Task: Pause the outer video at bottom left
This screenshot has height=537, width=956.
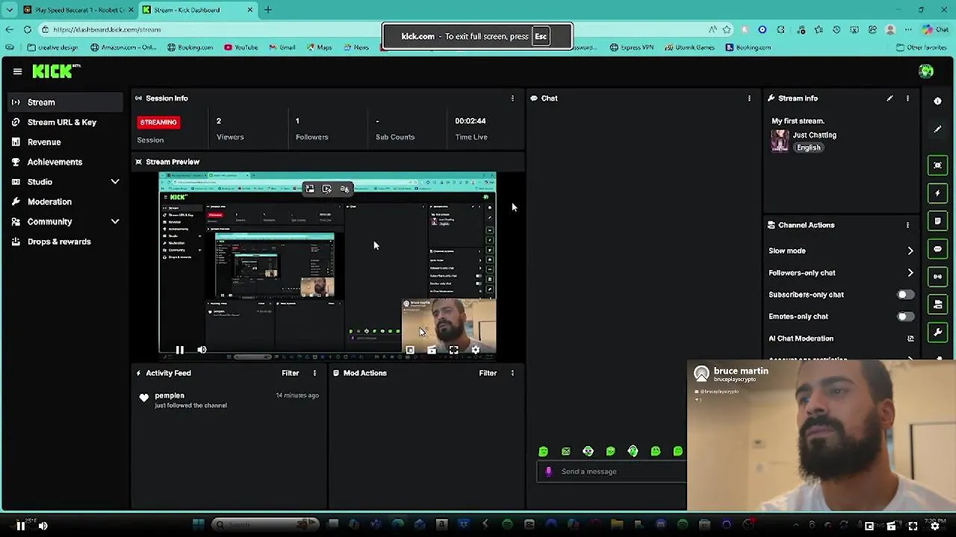Action: (21, 526)
